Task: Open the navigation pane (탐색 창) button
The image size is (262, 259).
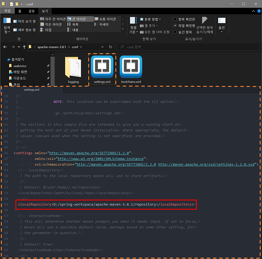Action: pyautogui.click(x=7, y=25)
